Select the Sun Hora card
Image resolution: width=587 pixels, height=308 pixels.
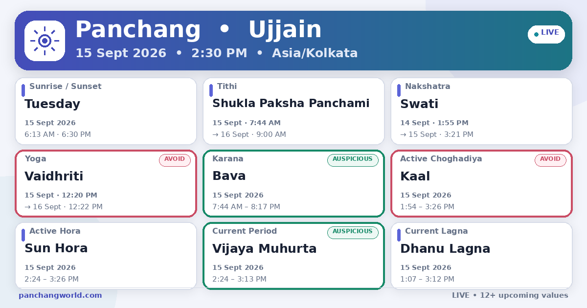pyautogui.click(x=106, y=256)
